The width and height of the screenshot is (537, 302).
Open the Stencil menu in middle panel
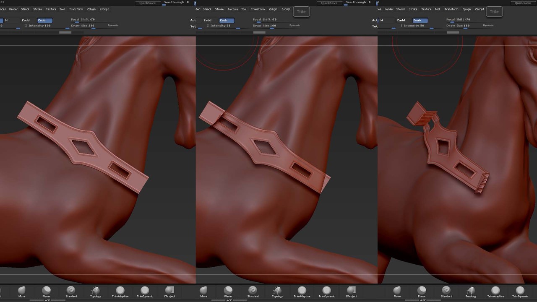pos(207,9)
